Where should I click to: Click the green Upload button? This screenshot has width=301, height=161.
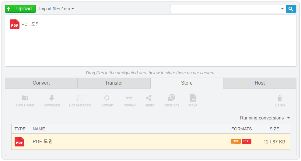(20, 9)
